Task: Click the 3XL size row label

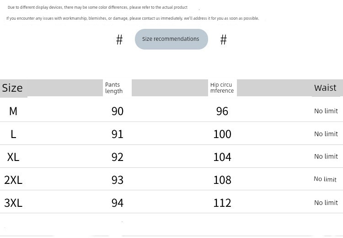Action: 13,203
